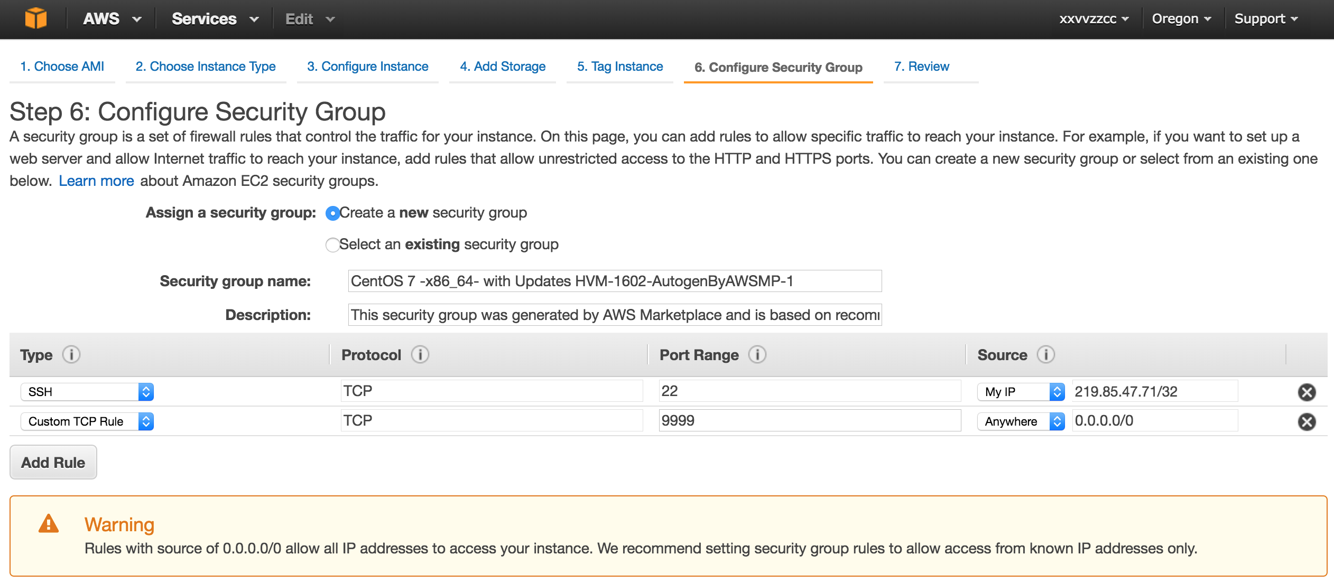The image size is (1334, 583).
Task: Click the SSH rule TCP protocol field
Action: pyautogui.click(x=492, y=391)
